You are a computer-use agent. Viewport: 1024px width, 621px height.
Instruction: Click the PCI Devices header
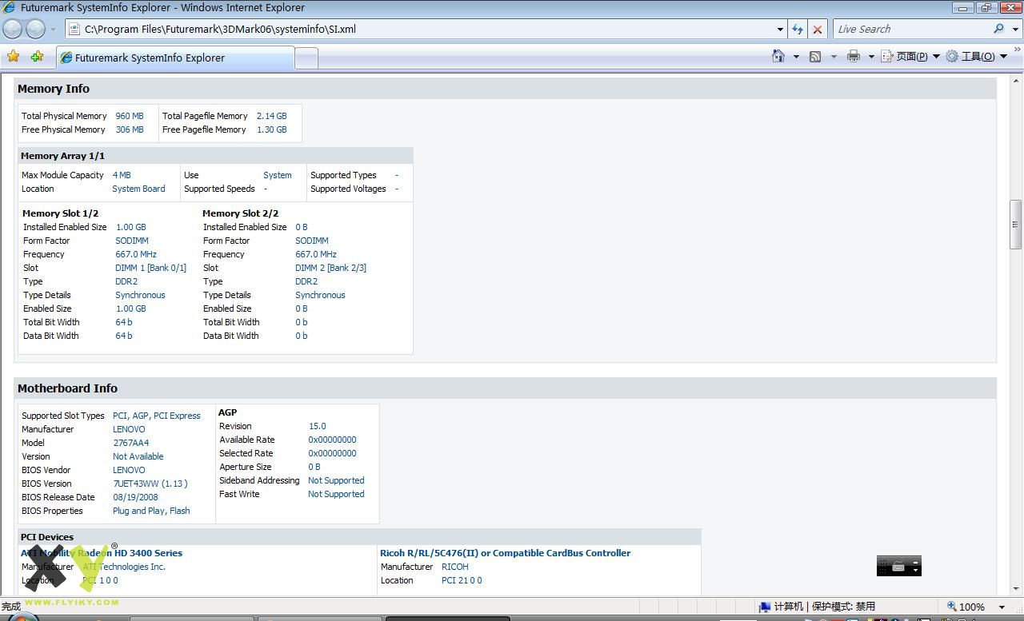[x=47, y=537]
